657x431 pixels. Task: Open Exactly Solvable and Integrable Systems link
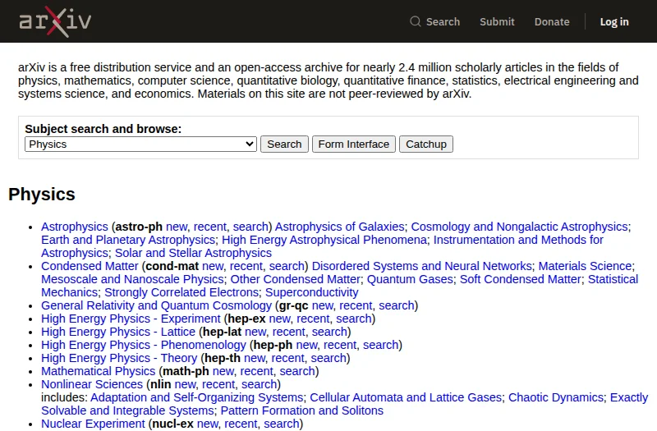click(127, 410)
